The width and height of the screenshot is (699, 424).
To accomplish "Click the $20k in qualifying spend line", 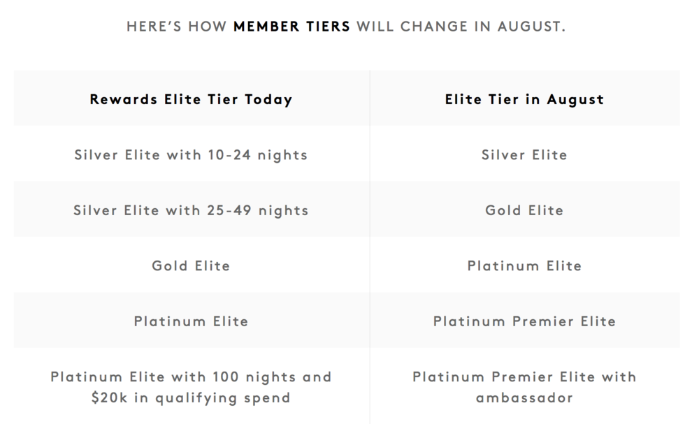I will [191, 398].
